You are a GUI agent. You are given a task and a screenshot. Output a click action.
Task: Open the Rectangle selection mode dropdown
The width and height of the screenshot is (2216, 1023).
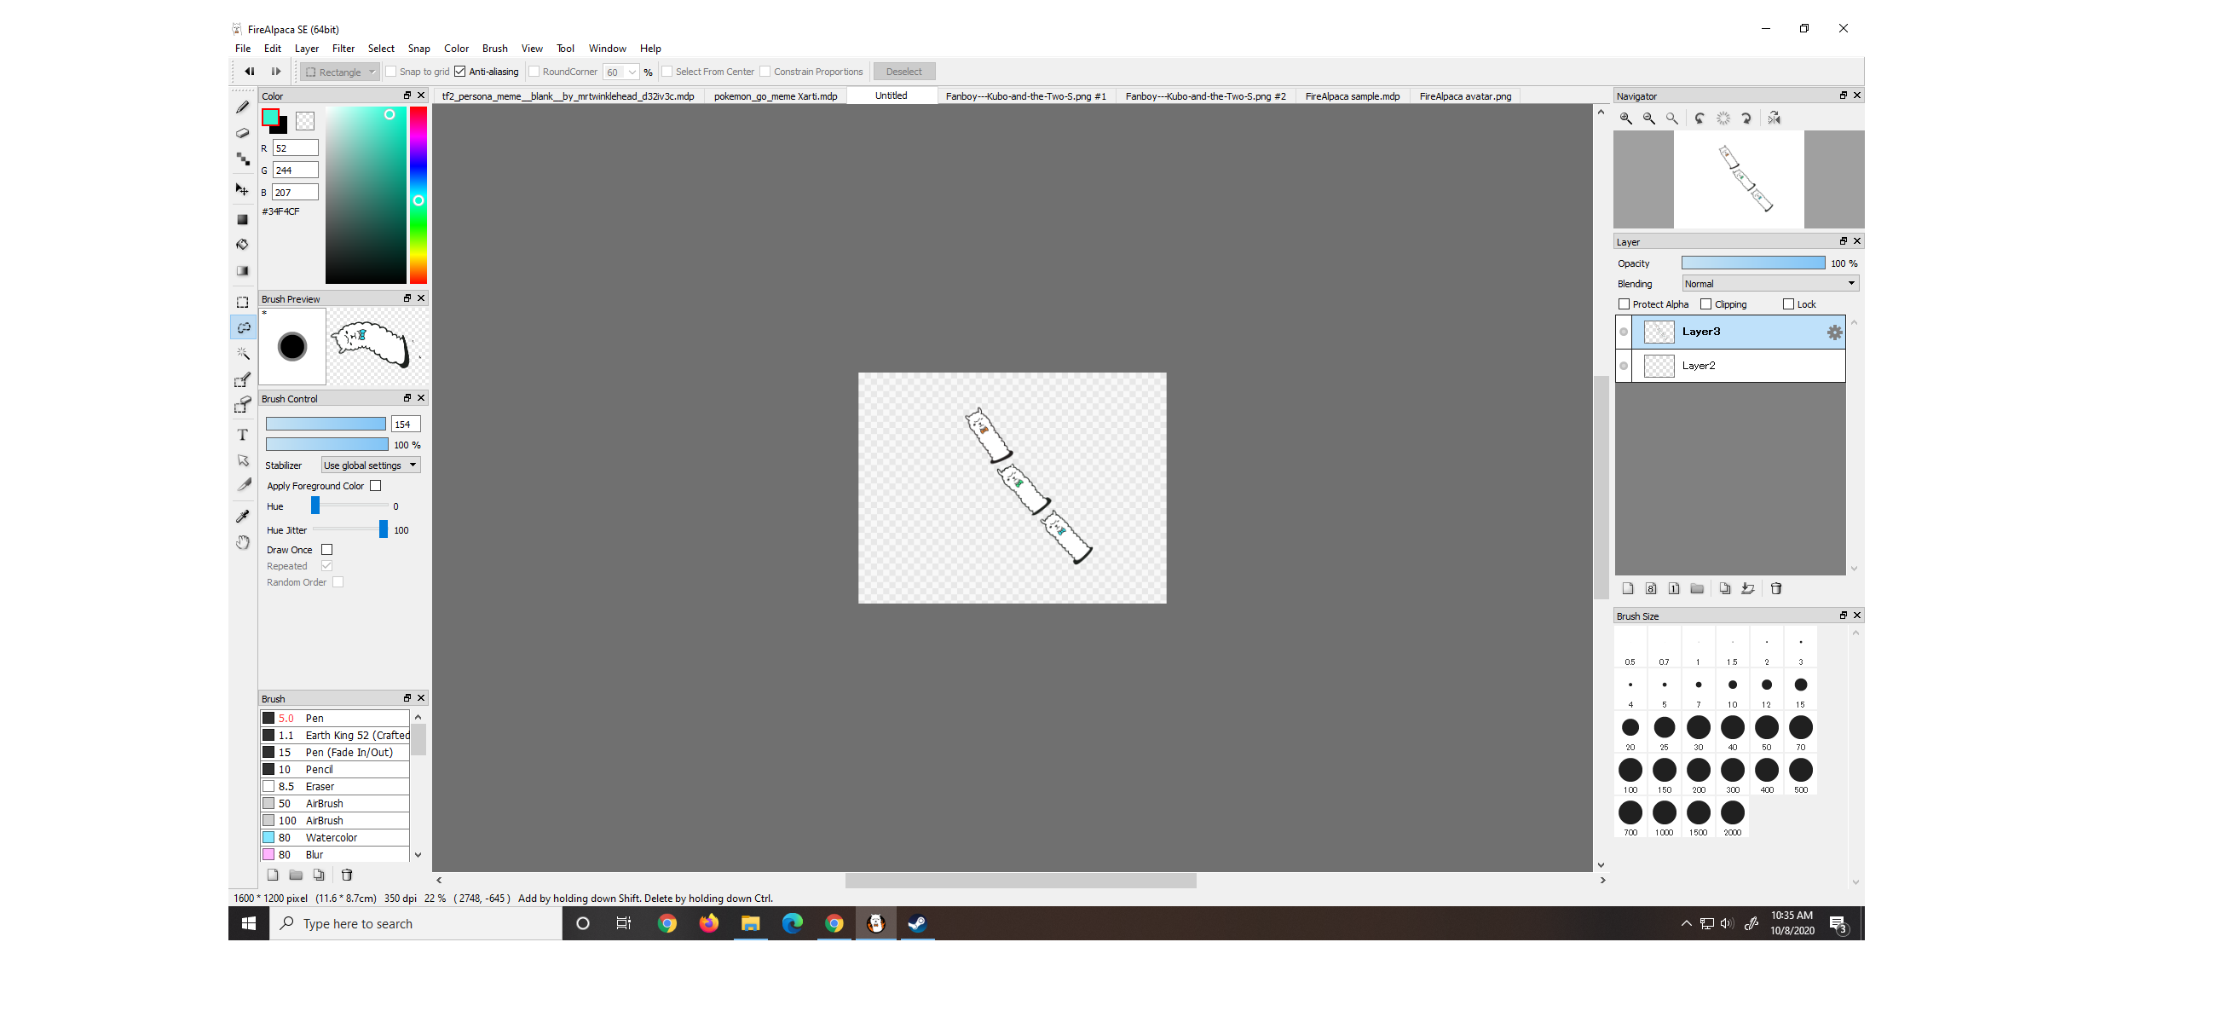pyautogui.click(x=341, y=72)
